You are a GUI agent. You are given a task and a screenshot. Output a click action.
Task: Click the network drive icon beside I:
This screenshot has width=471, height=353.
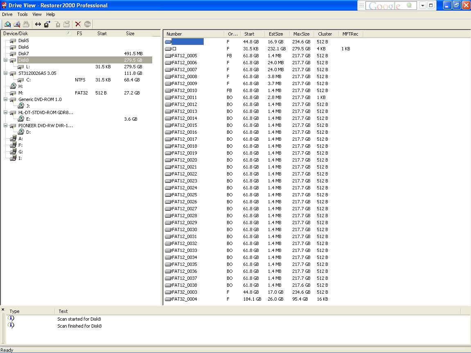(x=13, y=158)
